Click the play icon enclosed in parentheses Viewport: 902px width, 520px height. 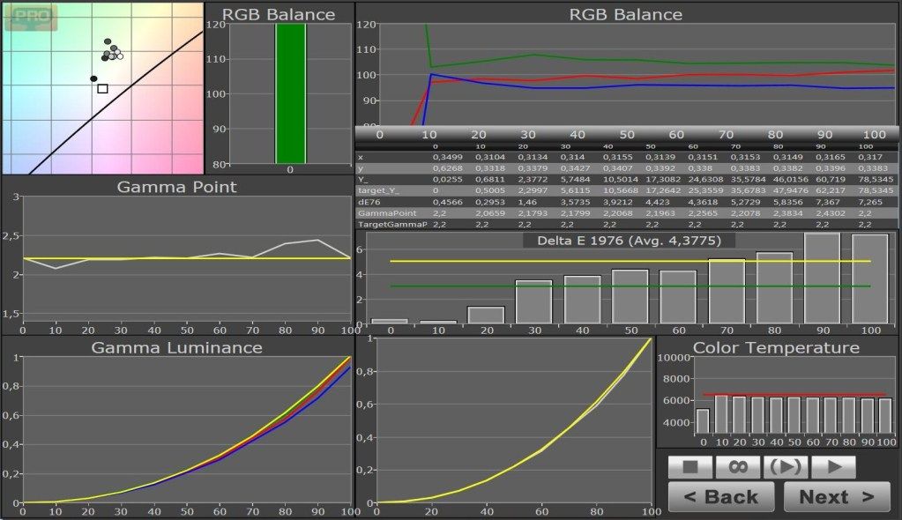tap(786, 467)
